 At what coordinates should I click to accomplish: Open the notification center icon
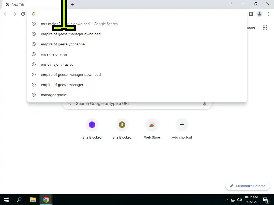tap(265, 200)
